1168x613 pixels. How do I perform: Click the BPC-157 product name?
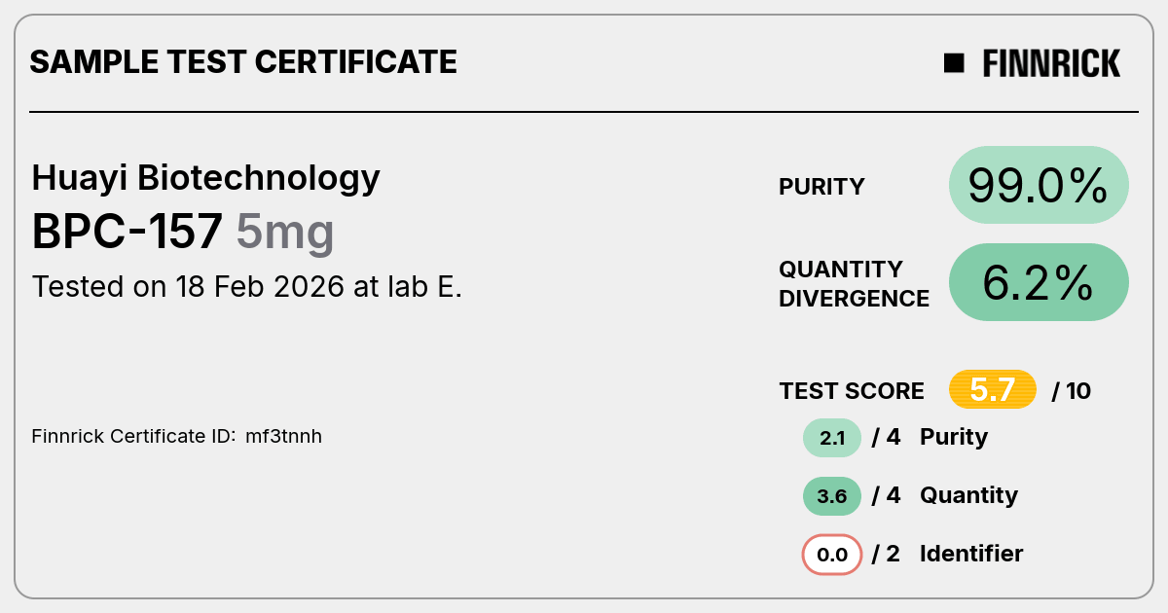tap(128, 232)
